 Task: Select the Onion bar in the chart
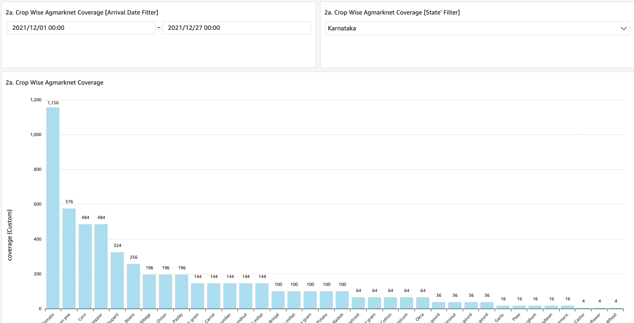point(165,291)
